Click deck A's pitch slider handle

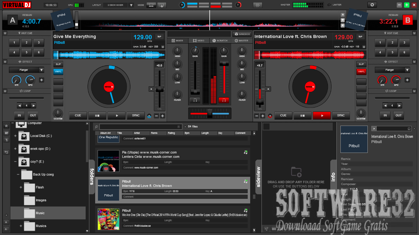point(159,89)
